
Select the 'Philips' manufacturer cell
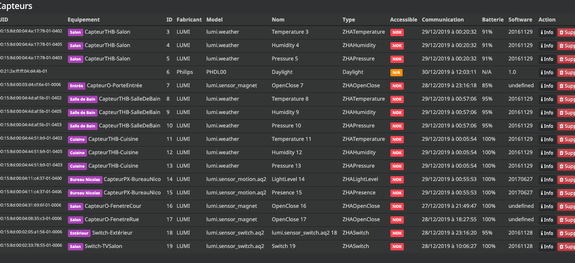point(185,72)
